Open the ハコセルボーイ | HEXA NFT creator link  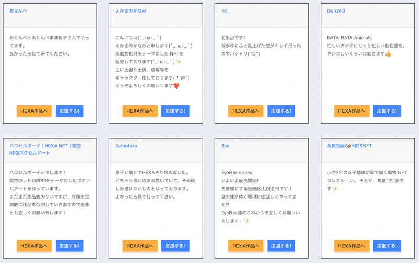45,149
